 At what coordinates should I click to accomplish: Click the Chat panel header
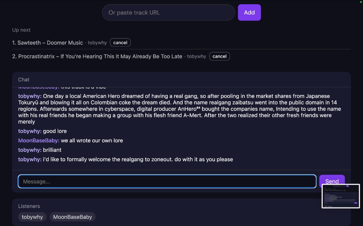(24, 80)
